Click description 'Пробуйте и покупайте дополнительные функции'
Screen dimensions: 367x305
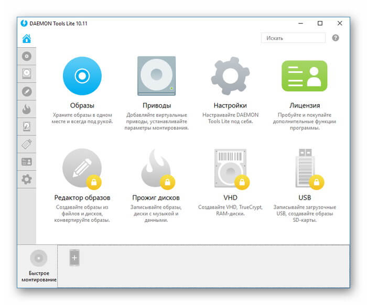tap(305, 122)
